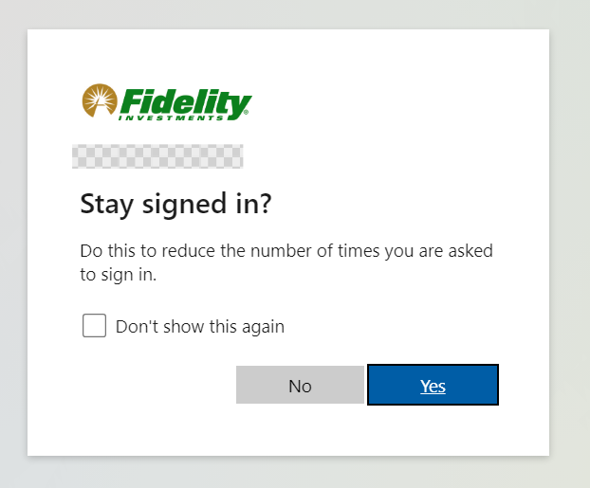Screen dimensions: 590x488
Task: Click the letter N on the No button
Action: 295,386
